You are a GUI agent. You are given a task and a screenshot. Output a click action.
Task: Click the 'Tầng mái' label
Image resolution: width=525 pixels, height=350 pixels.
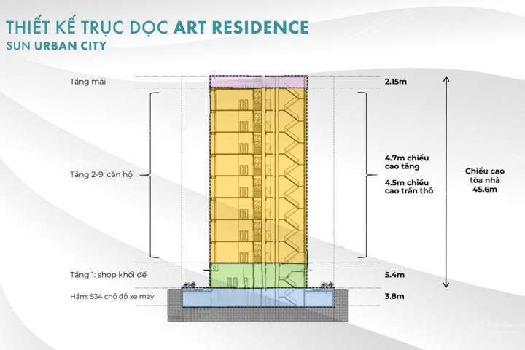click(87, 82)
